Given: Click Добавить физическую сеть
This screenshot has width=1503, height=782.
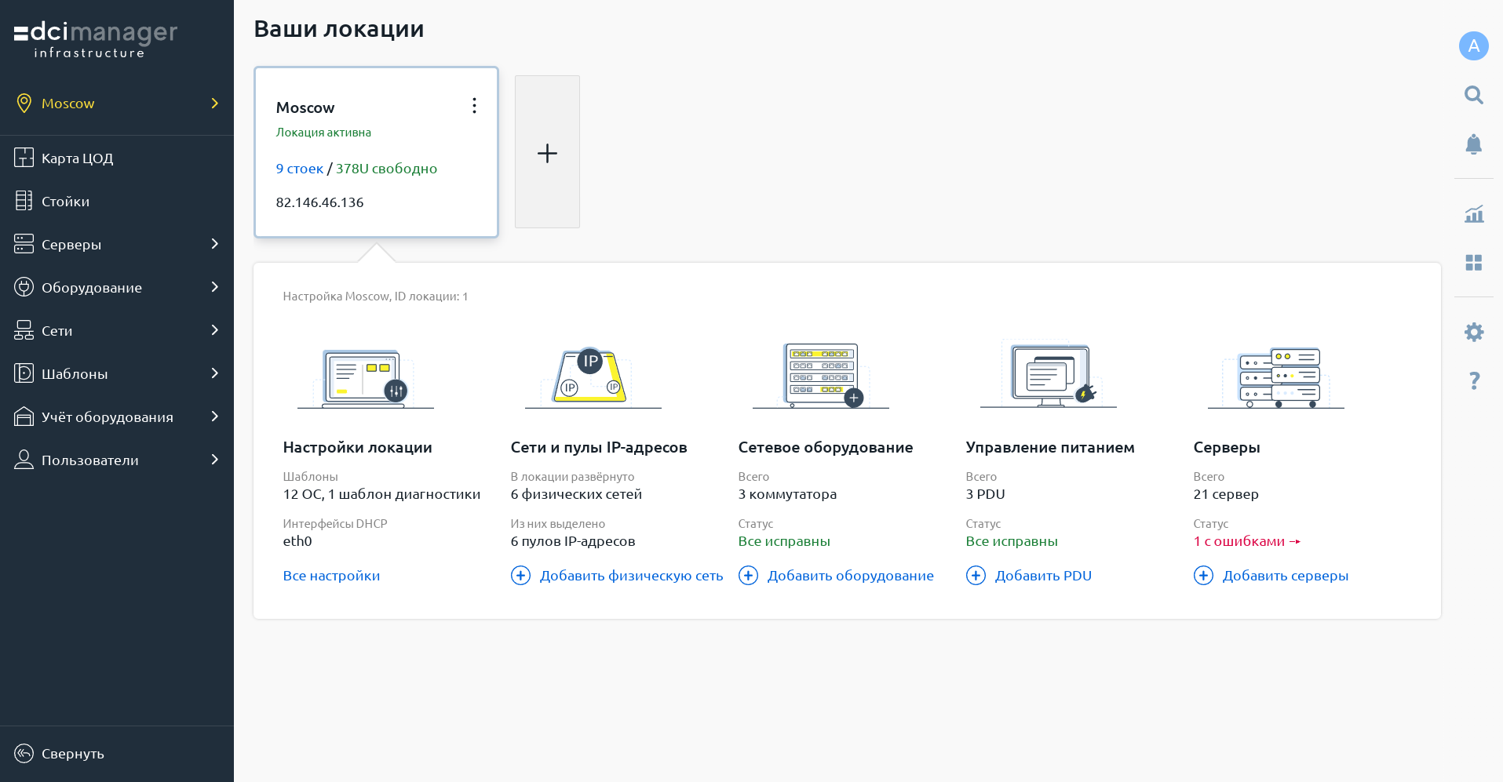Looking at the screenshot, I should tap(630, 576).
